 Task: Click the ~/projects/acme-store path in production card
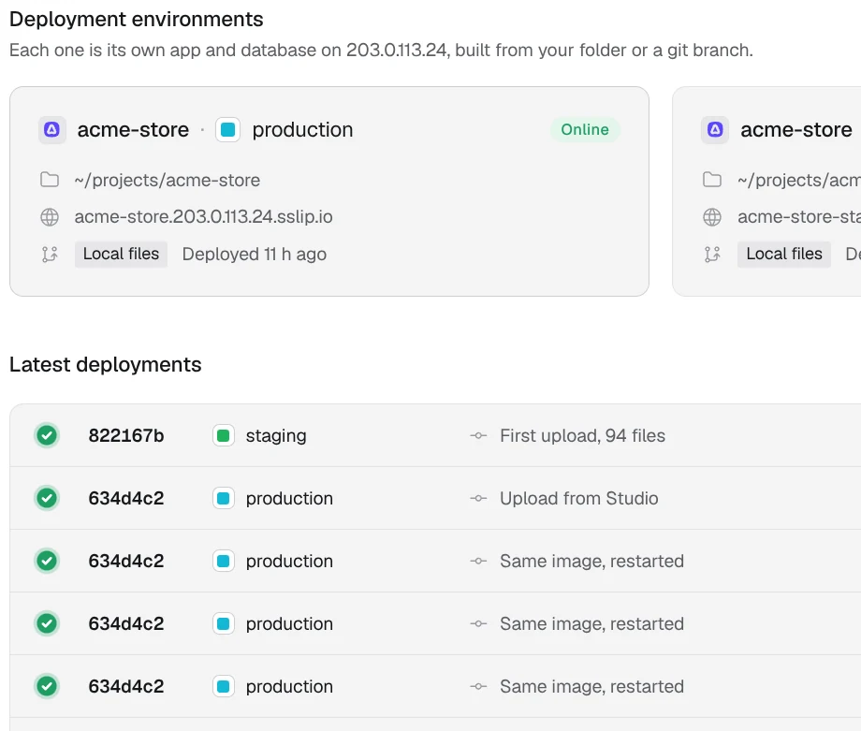167,180
